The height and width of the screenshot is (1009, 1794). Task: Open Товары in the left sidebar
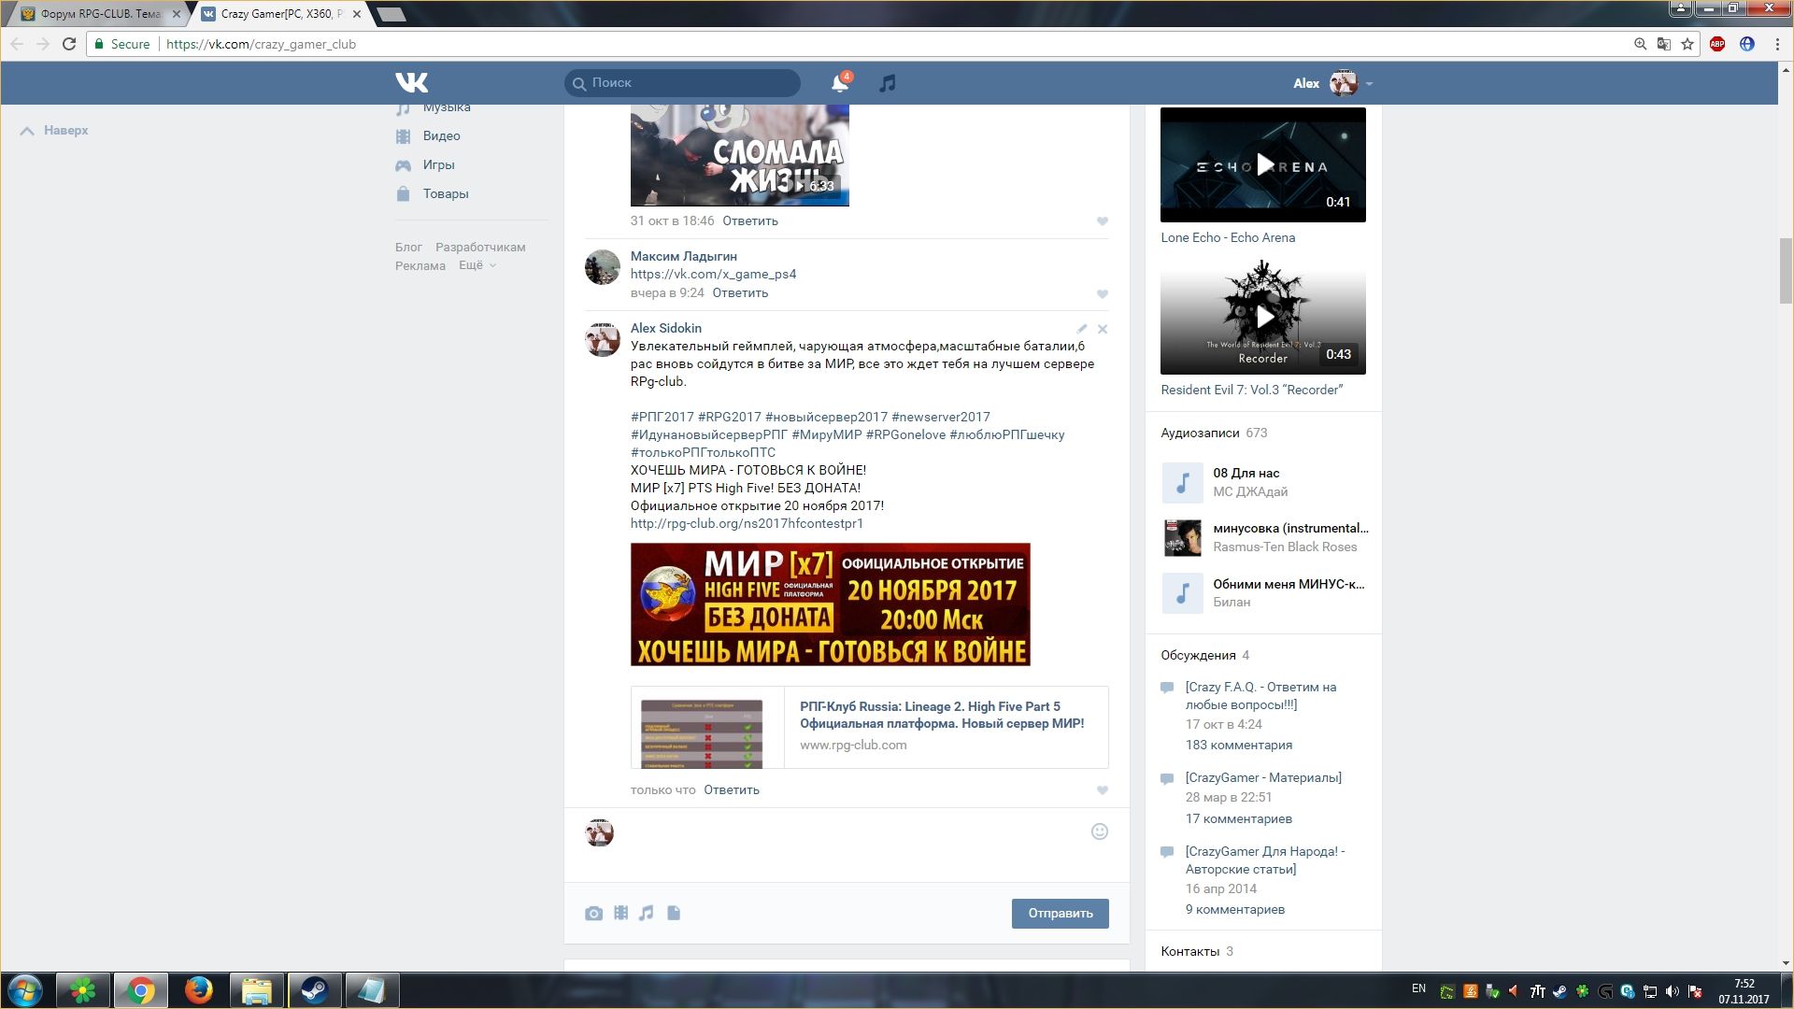pos(445,193)
